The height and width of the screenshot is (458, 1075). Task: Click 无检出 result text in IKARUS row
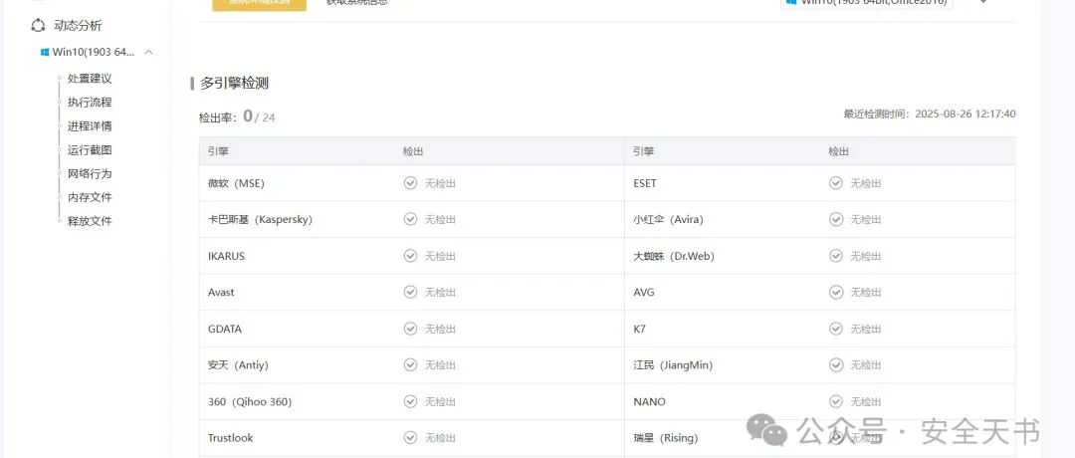[x=440, y=256]
